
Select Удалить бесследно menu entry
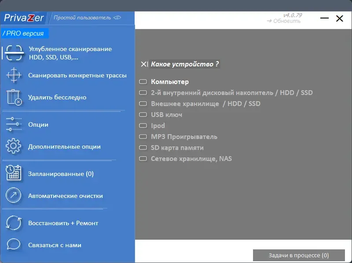click(x=57, y=97)
